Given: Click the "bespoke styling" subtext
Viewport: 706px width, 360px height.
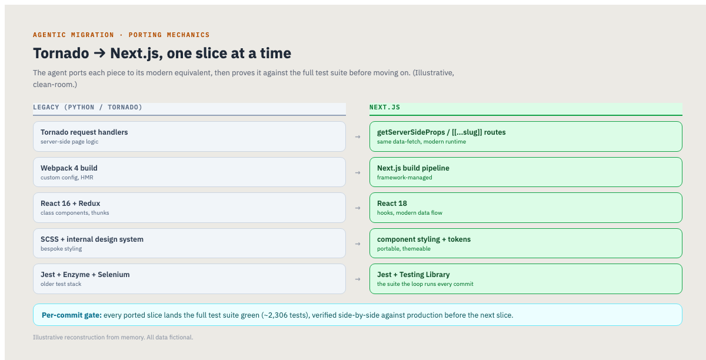Looking at the screenshot, I should (61, 248).
